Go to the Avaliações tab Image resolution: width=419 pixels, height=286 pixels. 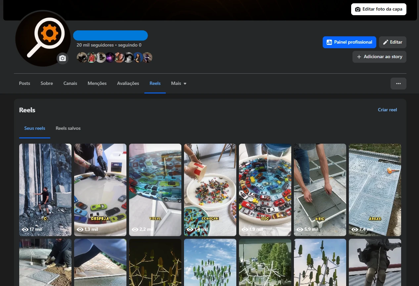[128, 84]
